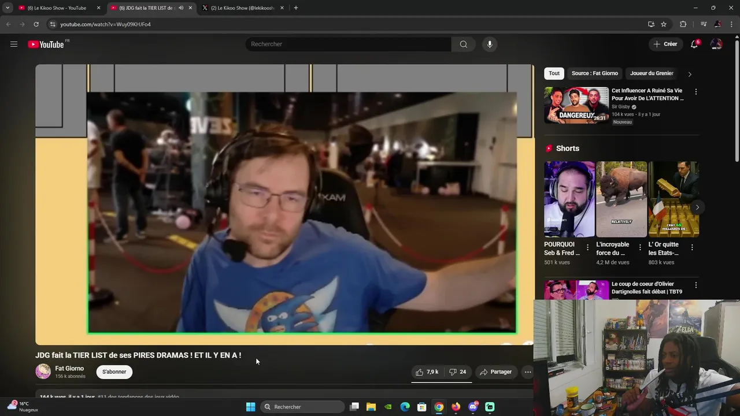The width and height of the screenshot is (740, 416).
Task: Click the taskbar Rechercher search box
Action: (x=302, y=407)
